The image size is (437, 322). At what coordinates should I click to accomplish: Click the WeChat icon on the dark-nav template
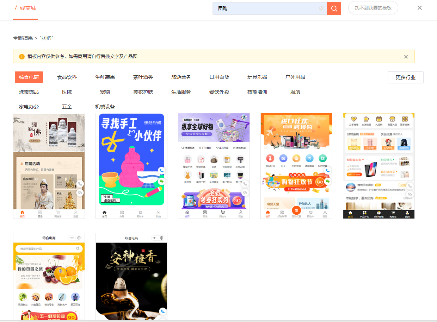pos(410,194)
